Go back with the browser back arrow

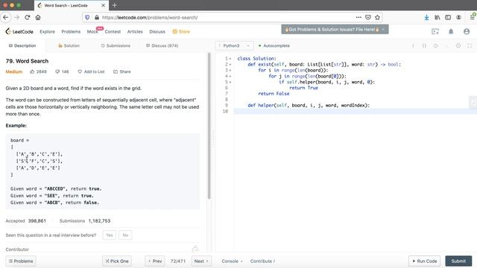click(6, 17)
